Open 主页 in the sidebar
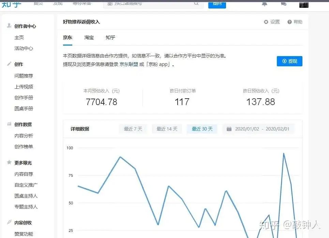Viewport: 329px width, 238px height. [x=19, y=37]
